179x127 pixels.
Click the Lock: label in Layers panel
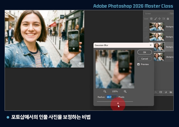coord(146,19)
